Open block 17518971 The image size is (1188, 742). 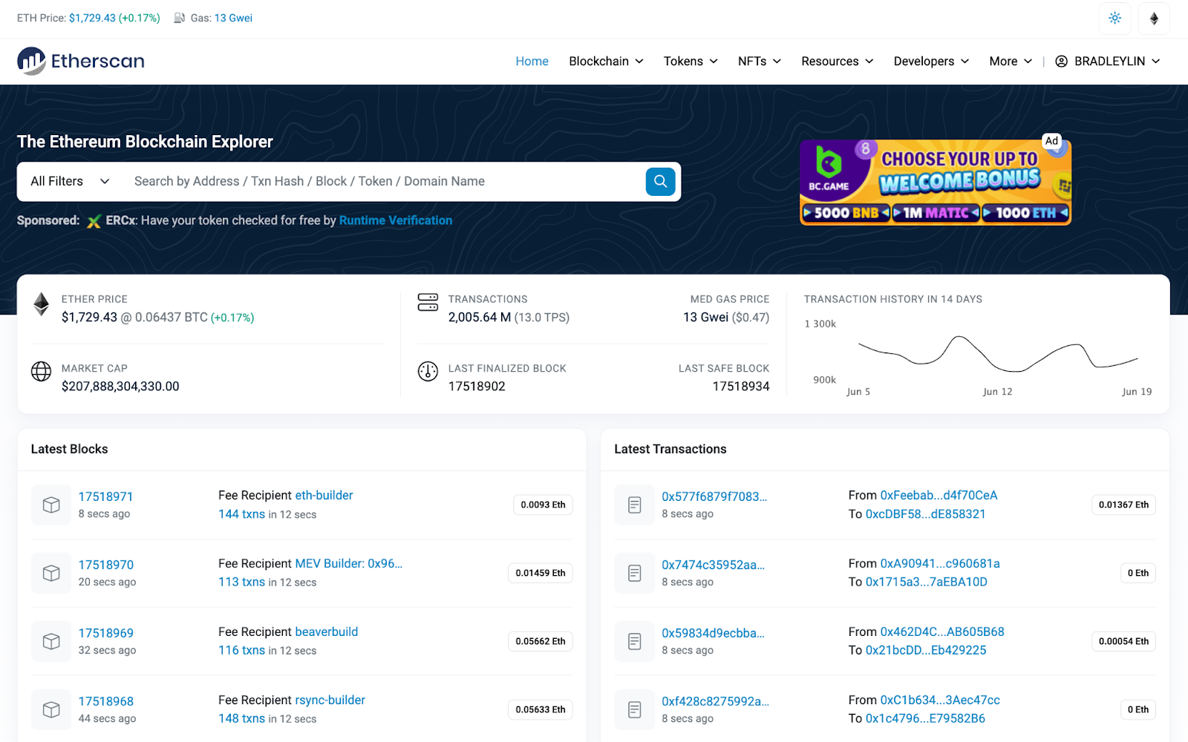point(105,496)
